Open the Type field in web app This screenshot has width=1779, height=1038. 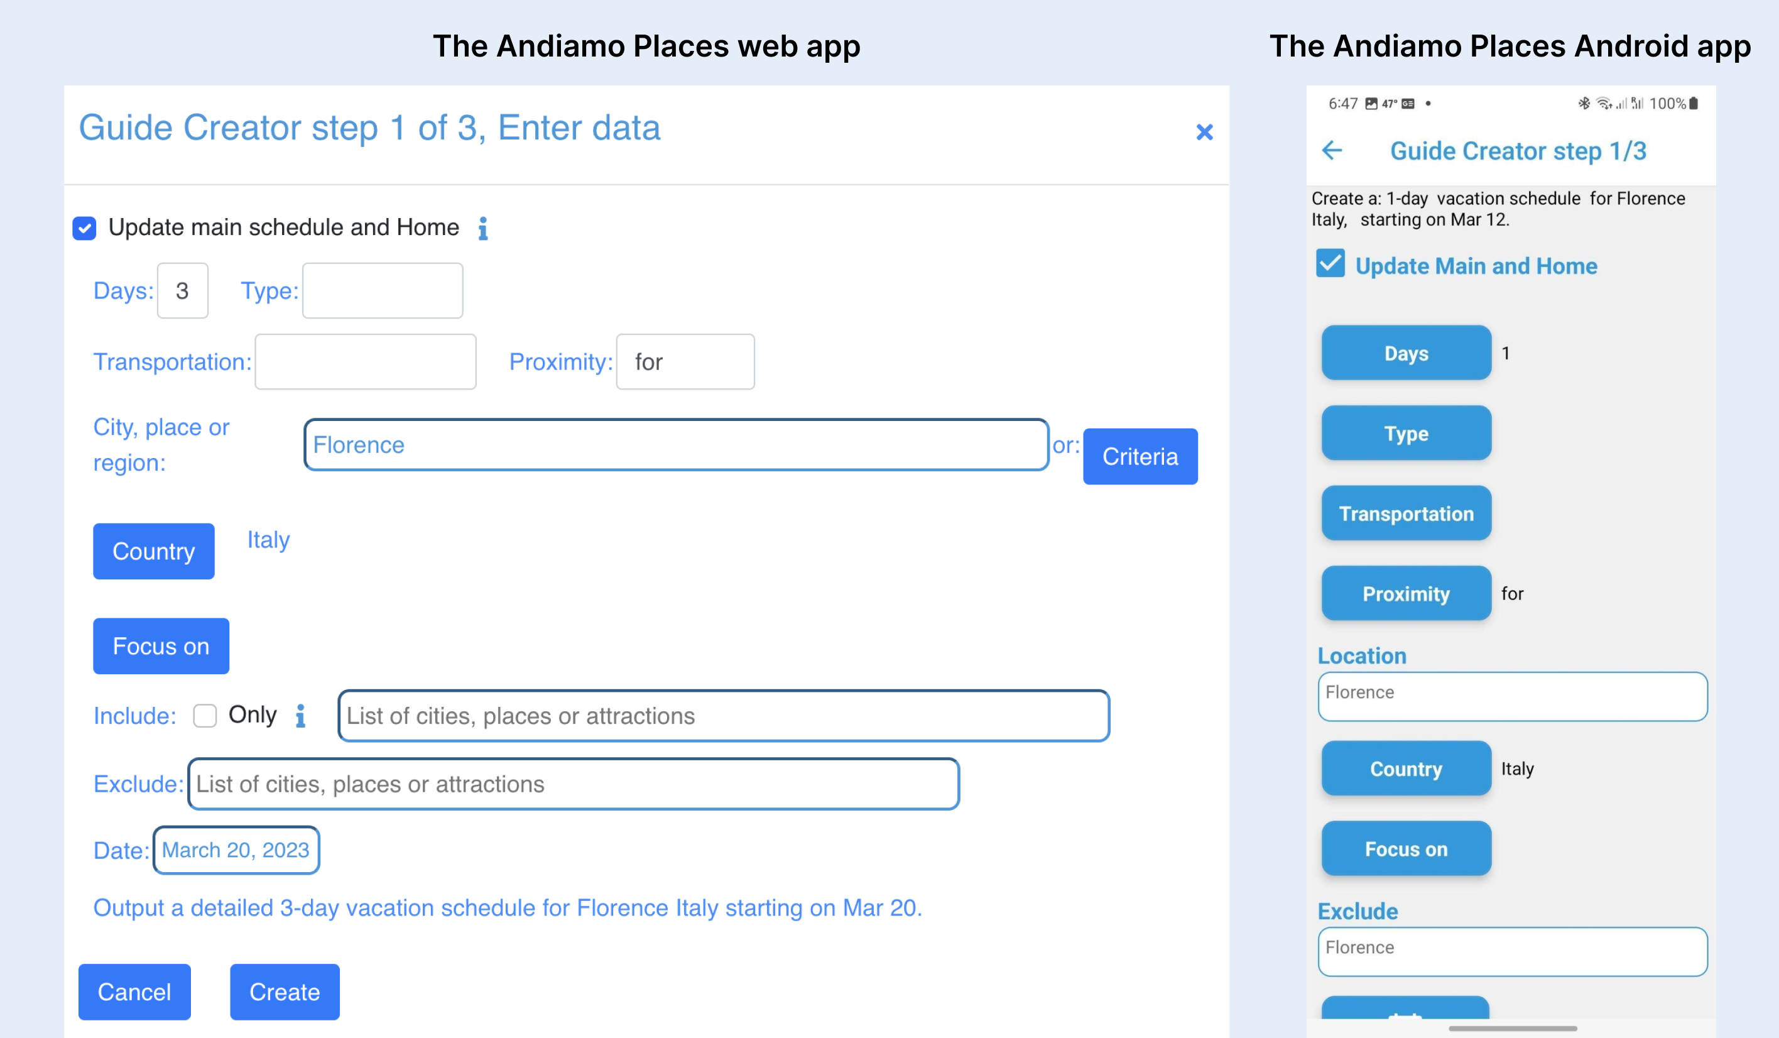point(382,291)
